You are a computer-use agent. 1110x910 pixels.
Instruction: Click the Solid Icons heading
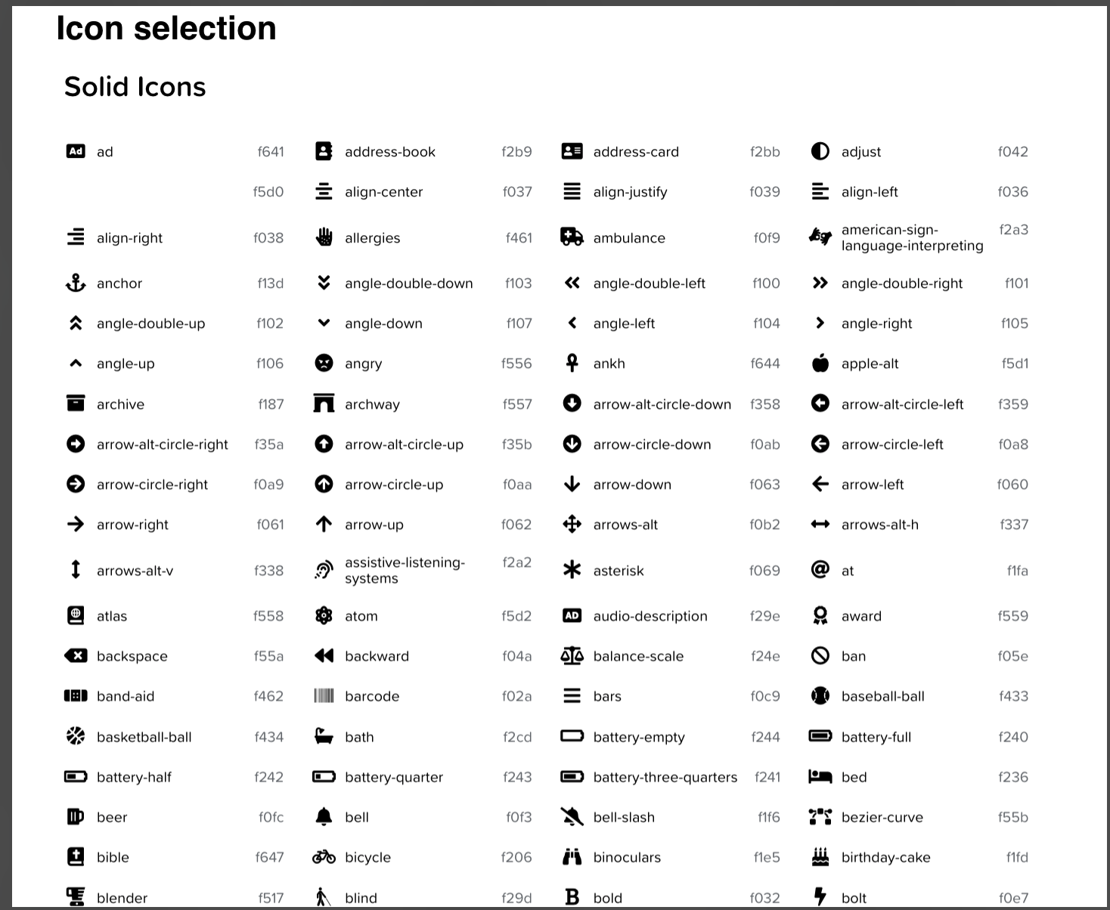(x=135, y=87)
